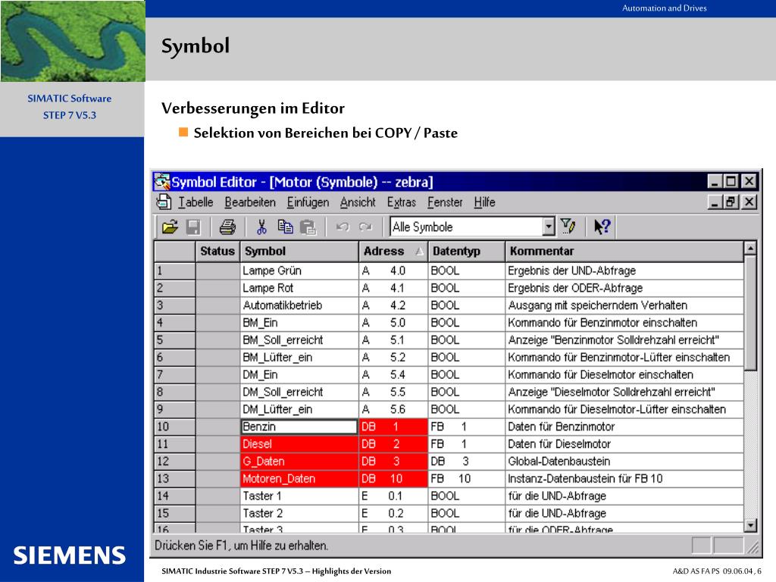776x582 pixels.
Task: Click the Lampe Grün symbol cell
Action: tap(299, 271)
